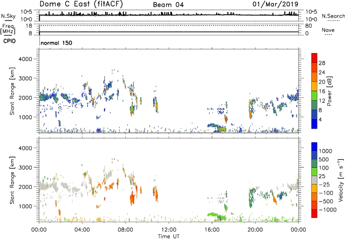Click the 'Time UT' axis title
Image resolution: width=345 pixels, height=239 pixels.
(169, 236)
